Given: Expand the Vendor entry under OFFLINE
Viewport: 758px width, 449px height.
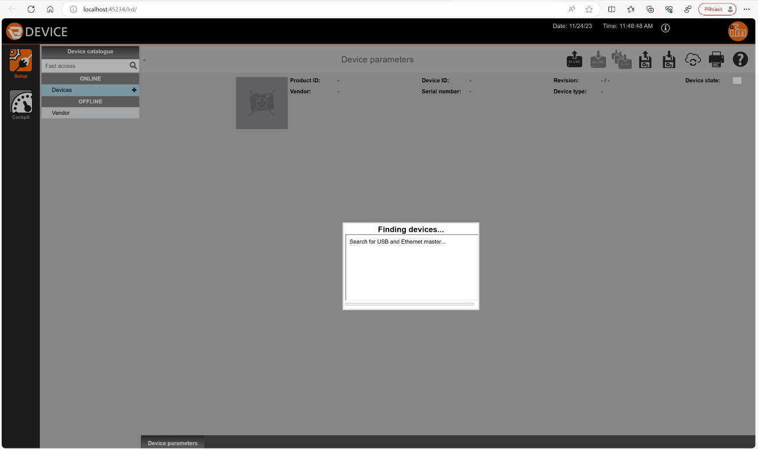Looking at the screenshot, I should point(61,113).
